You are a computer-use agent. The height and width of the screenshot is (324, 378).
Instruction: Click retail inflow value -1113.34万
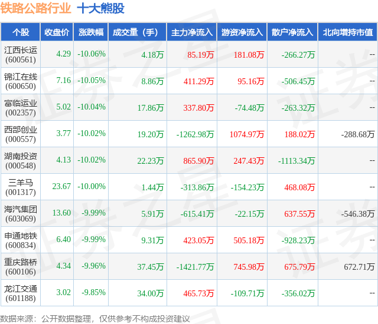click(x=296, y=161)
